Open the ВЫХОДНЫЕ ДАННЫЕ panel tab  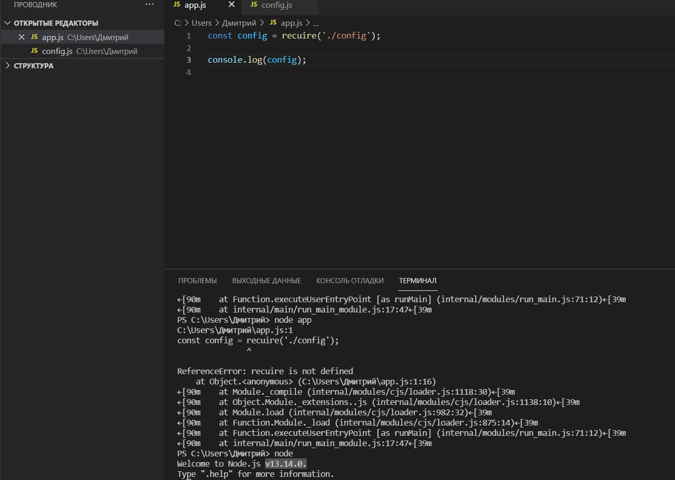[x=267, y=281]
